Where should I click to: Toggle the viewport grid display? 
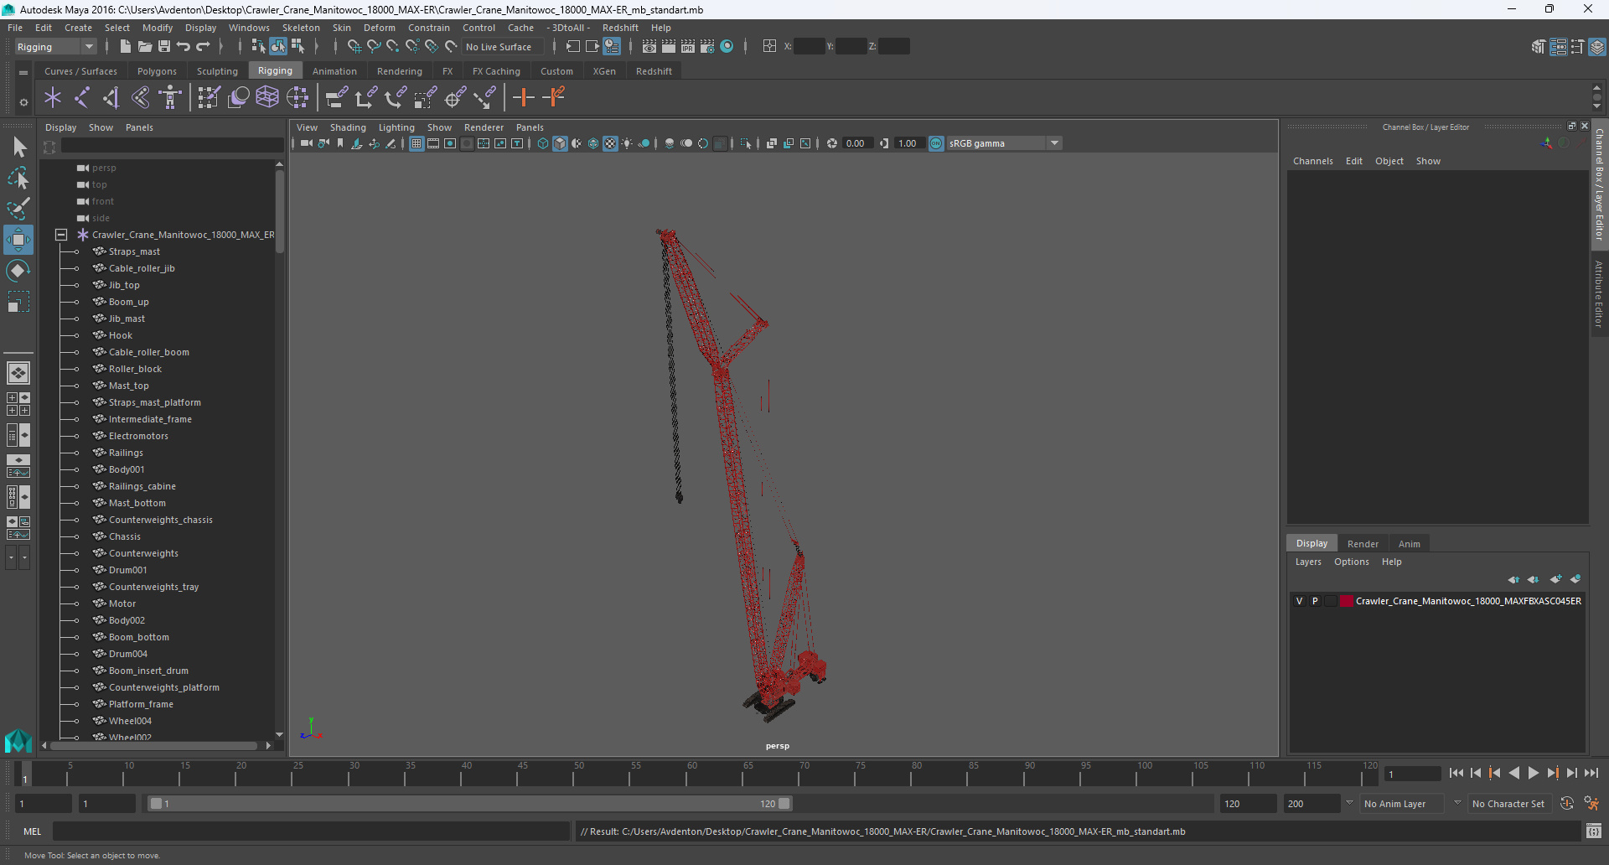coord(416,143)
